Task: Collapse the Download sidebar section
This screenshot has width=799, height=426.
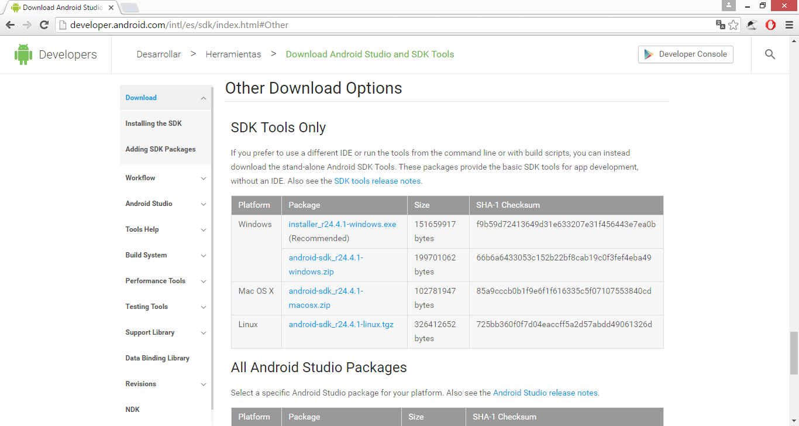Action: tap(203, 98)
